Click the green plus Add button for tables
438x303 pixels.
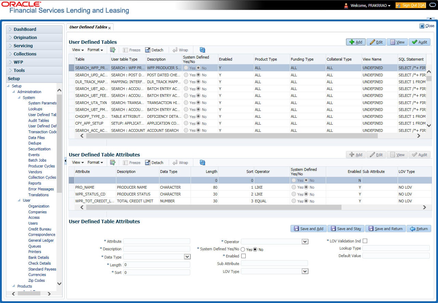356,42
